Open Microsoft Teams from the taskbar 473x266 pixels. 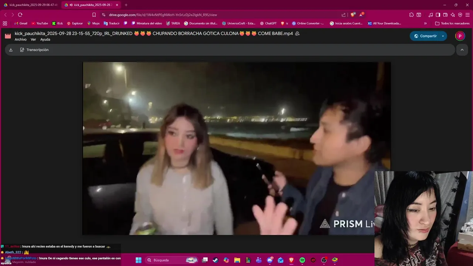coord(259,260)
